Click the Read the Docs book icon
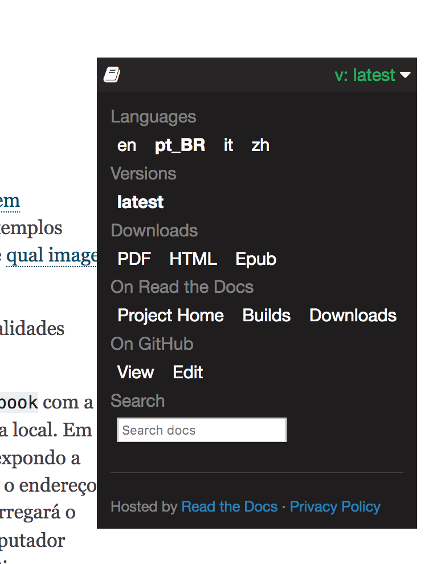The height and width of the screenshot is (564, 433). point(112,74)
